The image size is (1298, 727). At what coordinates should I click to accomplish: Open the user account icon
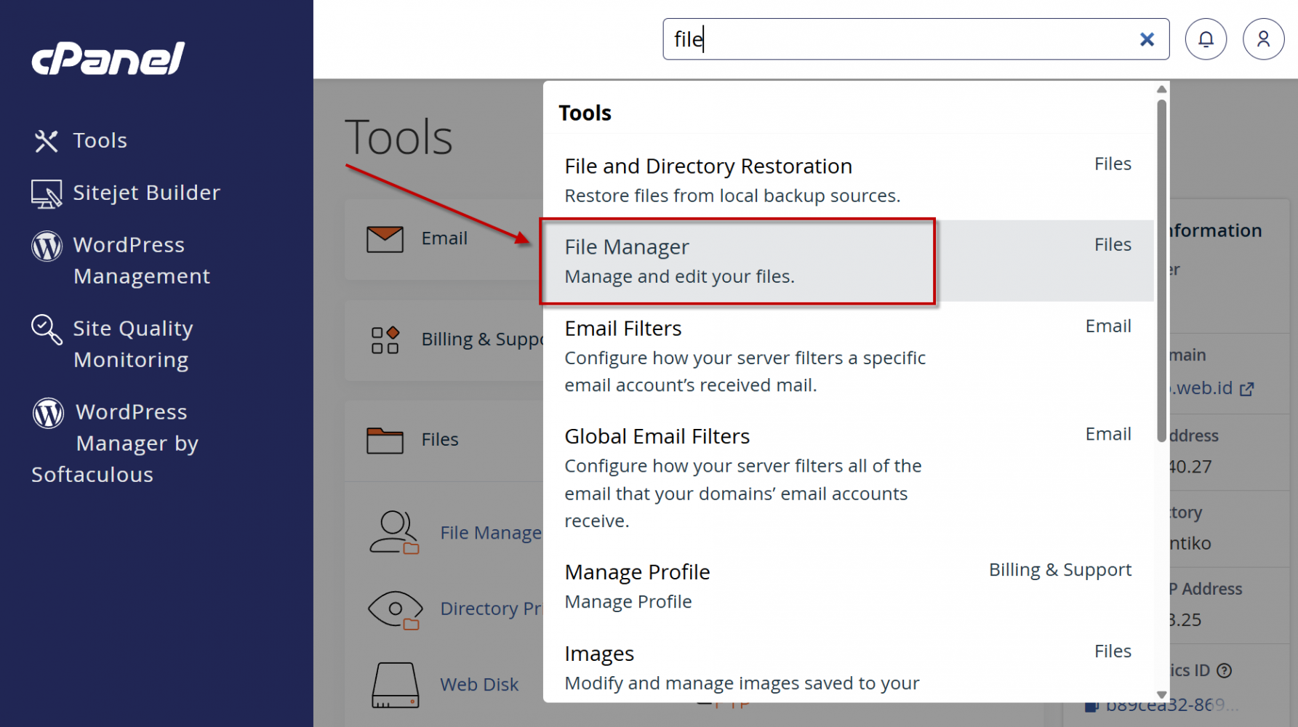pyautogui.click(x=1263, y=39)
